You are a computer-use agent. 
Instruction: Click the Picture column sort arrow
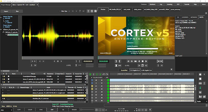[x=44, y=74]
